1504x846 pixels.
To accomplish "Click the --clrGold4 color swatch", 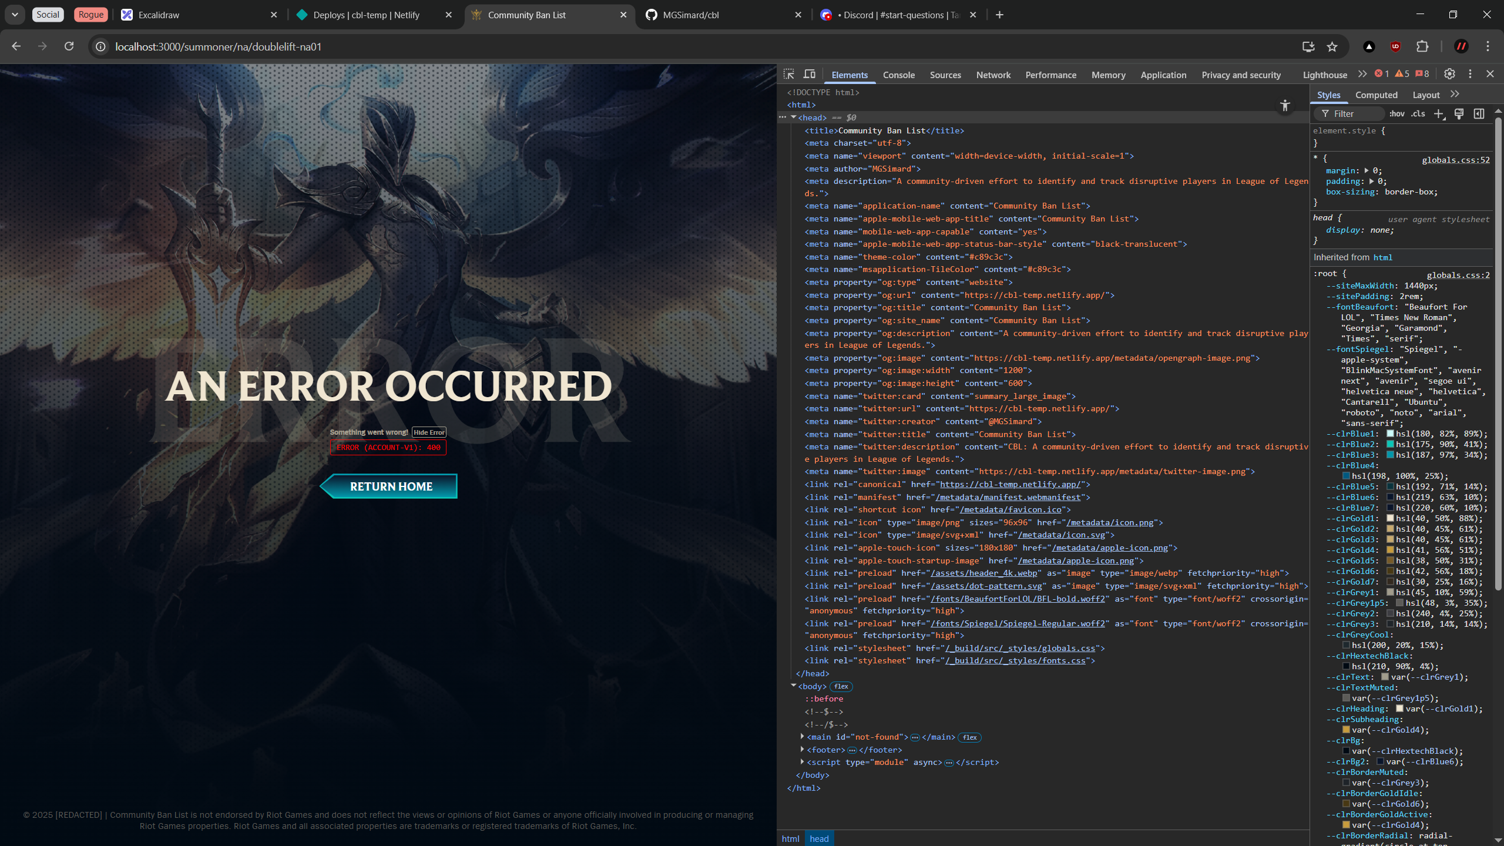I will point(1390,550).
